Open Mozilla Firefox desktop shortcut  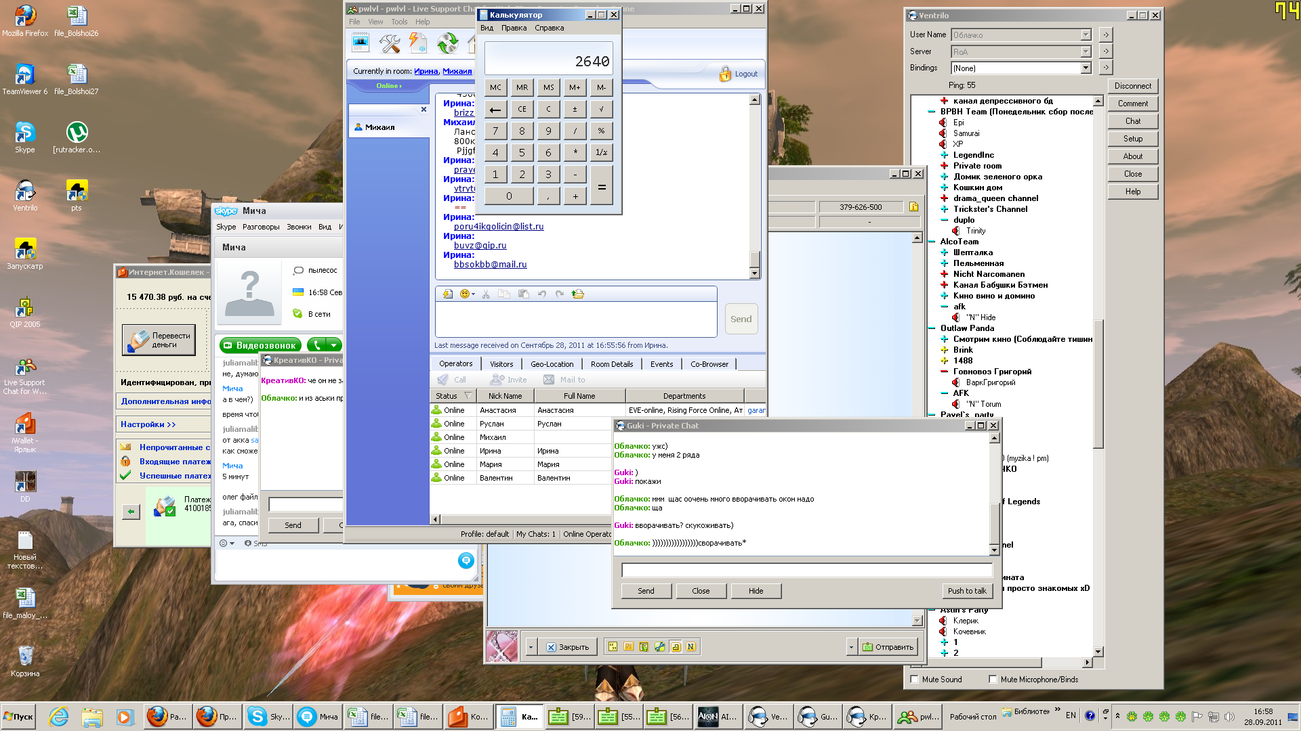tap(25, 20)
